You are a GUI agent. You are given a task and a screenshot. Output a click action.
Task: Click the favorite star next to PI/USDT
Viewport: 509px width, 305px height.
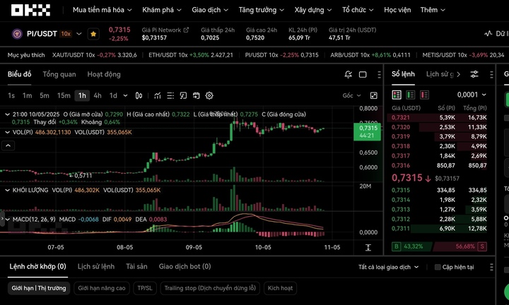93,34
